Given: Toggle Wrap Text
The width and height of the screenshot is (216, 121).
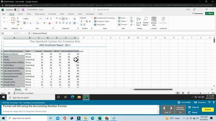Looking at the screenshot, I should (75, 19).
